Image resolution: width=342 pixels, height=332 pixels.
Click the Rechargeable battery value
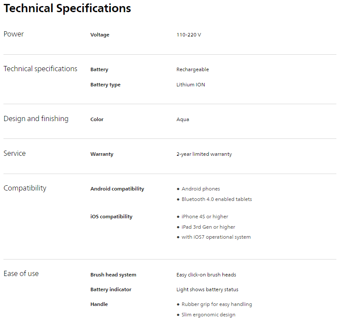pyautogui.click(x=192, y=69)
